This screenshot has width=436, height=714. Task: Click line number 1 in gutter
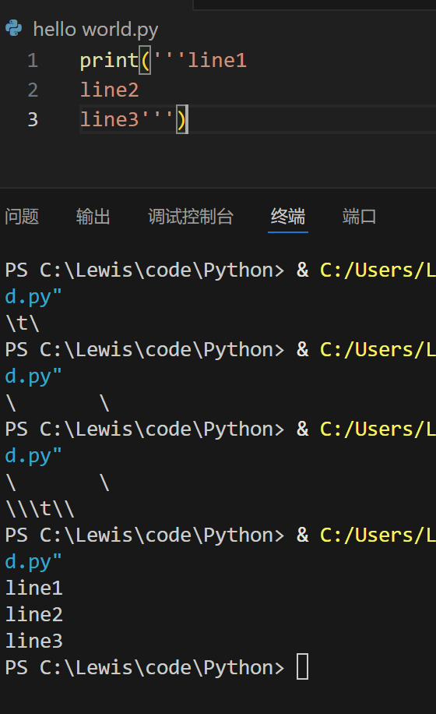click(x=32, y=61)
